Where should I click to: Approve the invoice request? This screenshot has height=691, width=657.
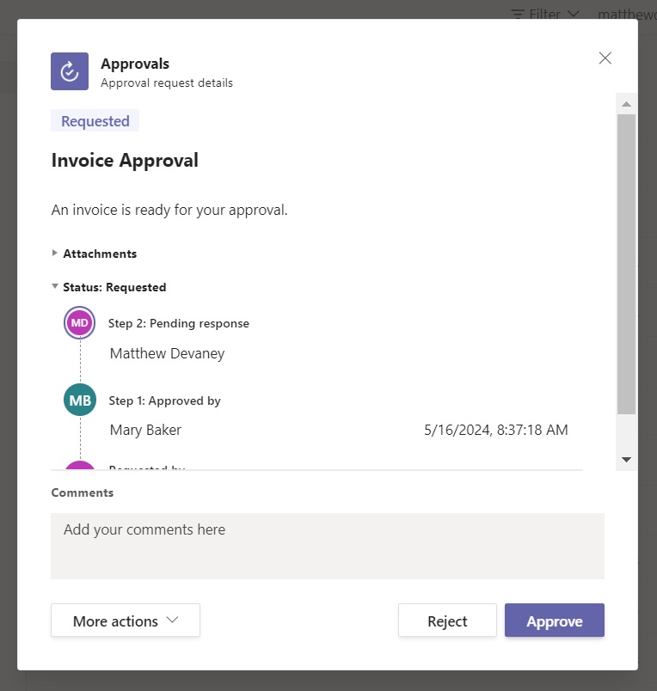pyautogui.click(x=555, y=620)
